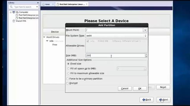Image resolution: width=190 pixels, height=106 pixels.
Task: Select Fill all space up to (MB)
Action: tap(68, 69)
